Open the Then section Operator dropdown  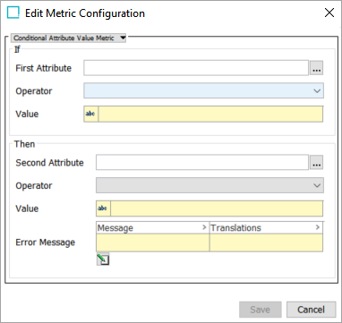click(209, 185)
